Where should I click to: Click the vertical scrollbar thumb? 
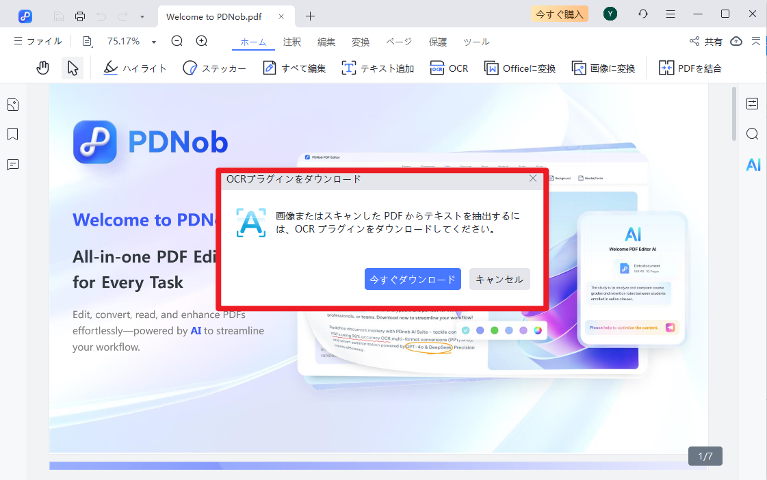[733, 114]
